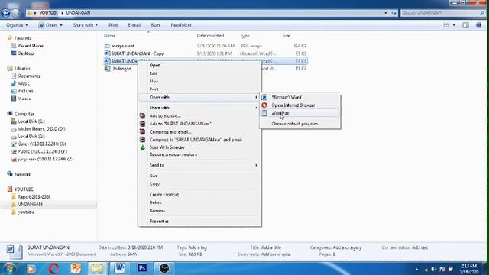The image size is (489, 275).
Task: Open the Music library
Action: coord(24,83)
